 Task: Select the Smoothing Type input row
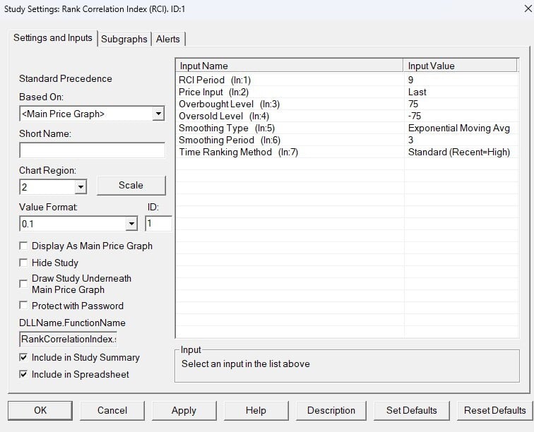348,128
